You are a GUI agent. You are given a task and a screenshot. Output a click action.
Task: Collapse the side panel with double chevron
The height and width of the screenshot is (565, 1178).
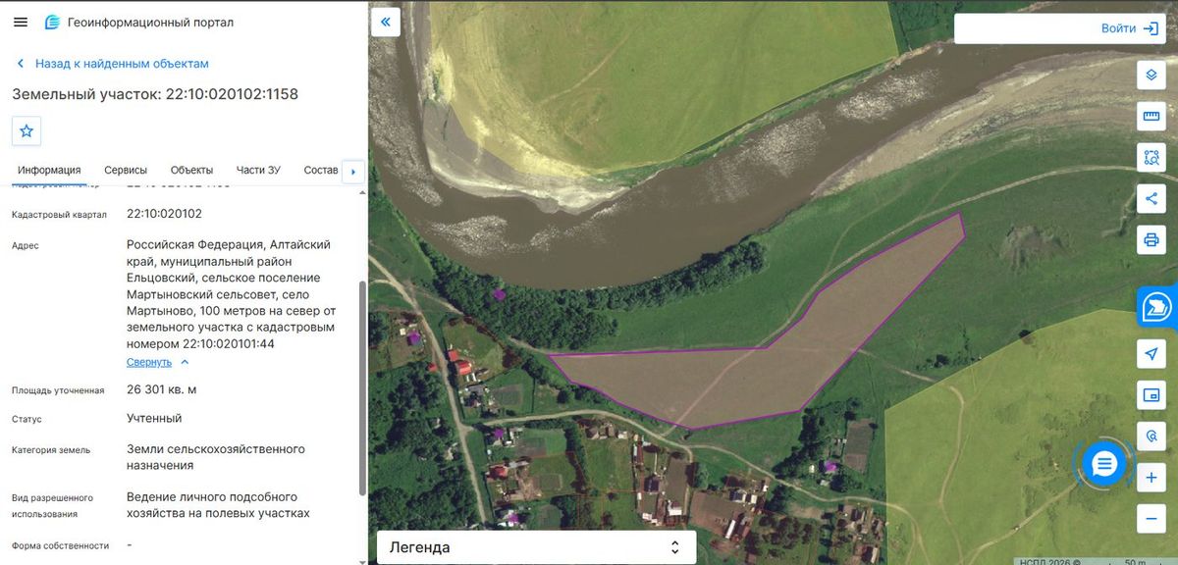click(x=386, y=22)
